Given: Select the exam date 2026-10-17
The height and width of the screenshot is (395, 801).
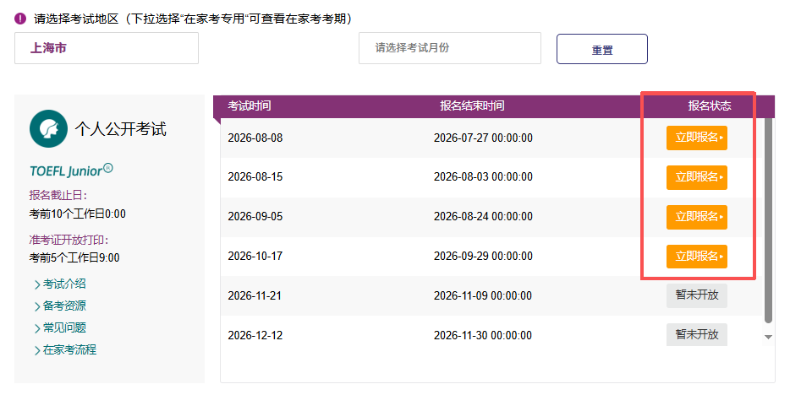Looking at the screenshot, I should tap(255, 257).
